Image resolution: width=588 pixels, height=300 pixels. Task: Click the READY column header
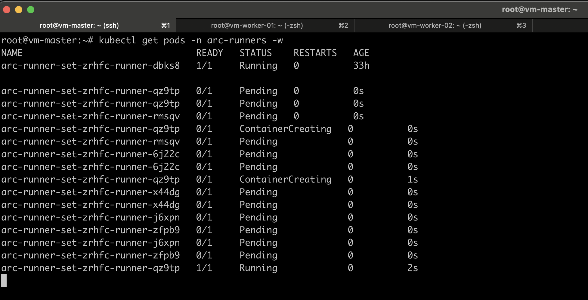click(x=210, y=53)
